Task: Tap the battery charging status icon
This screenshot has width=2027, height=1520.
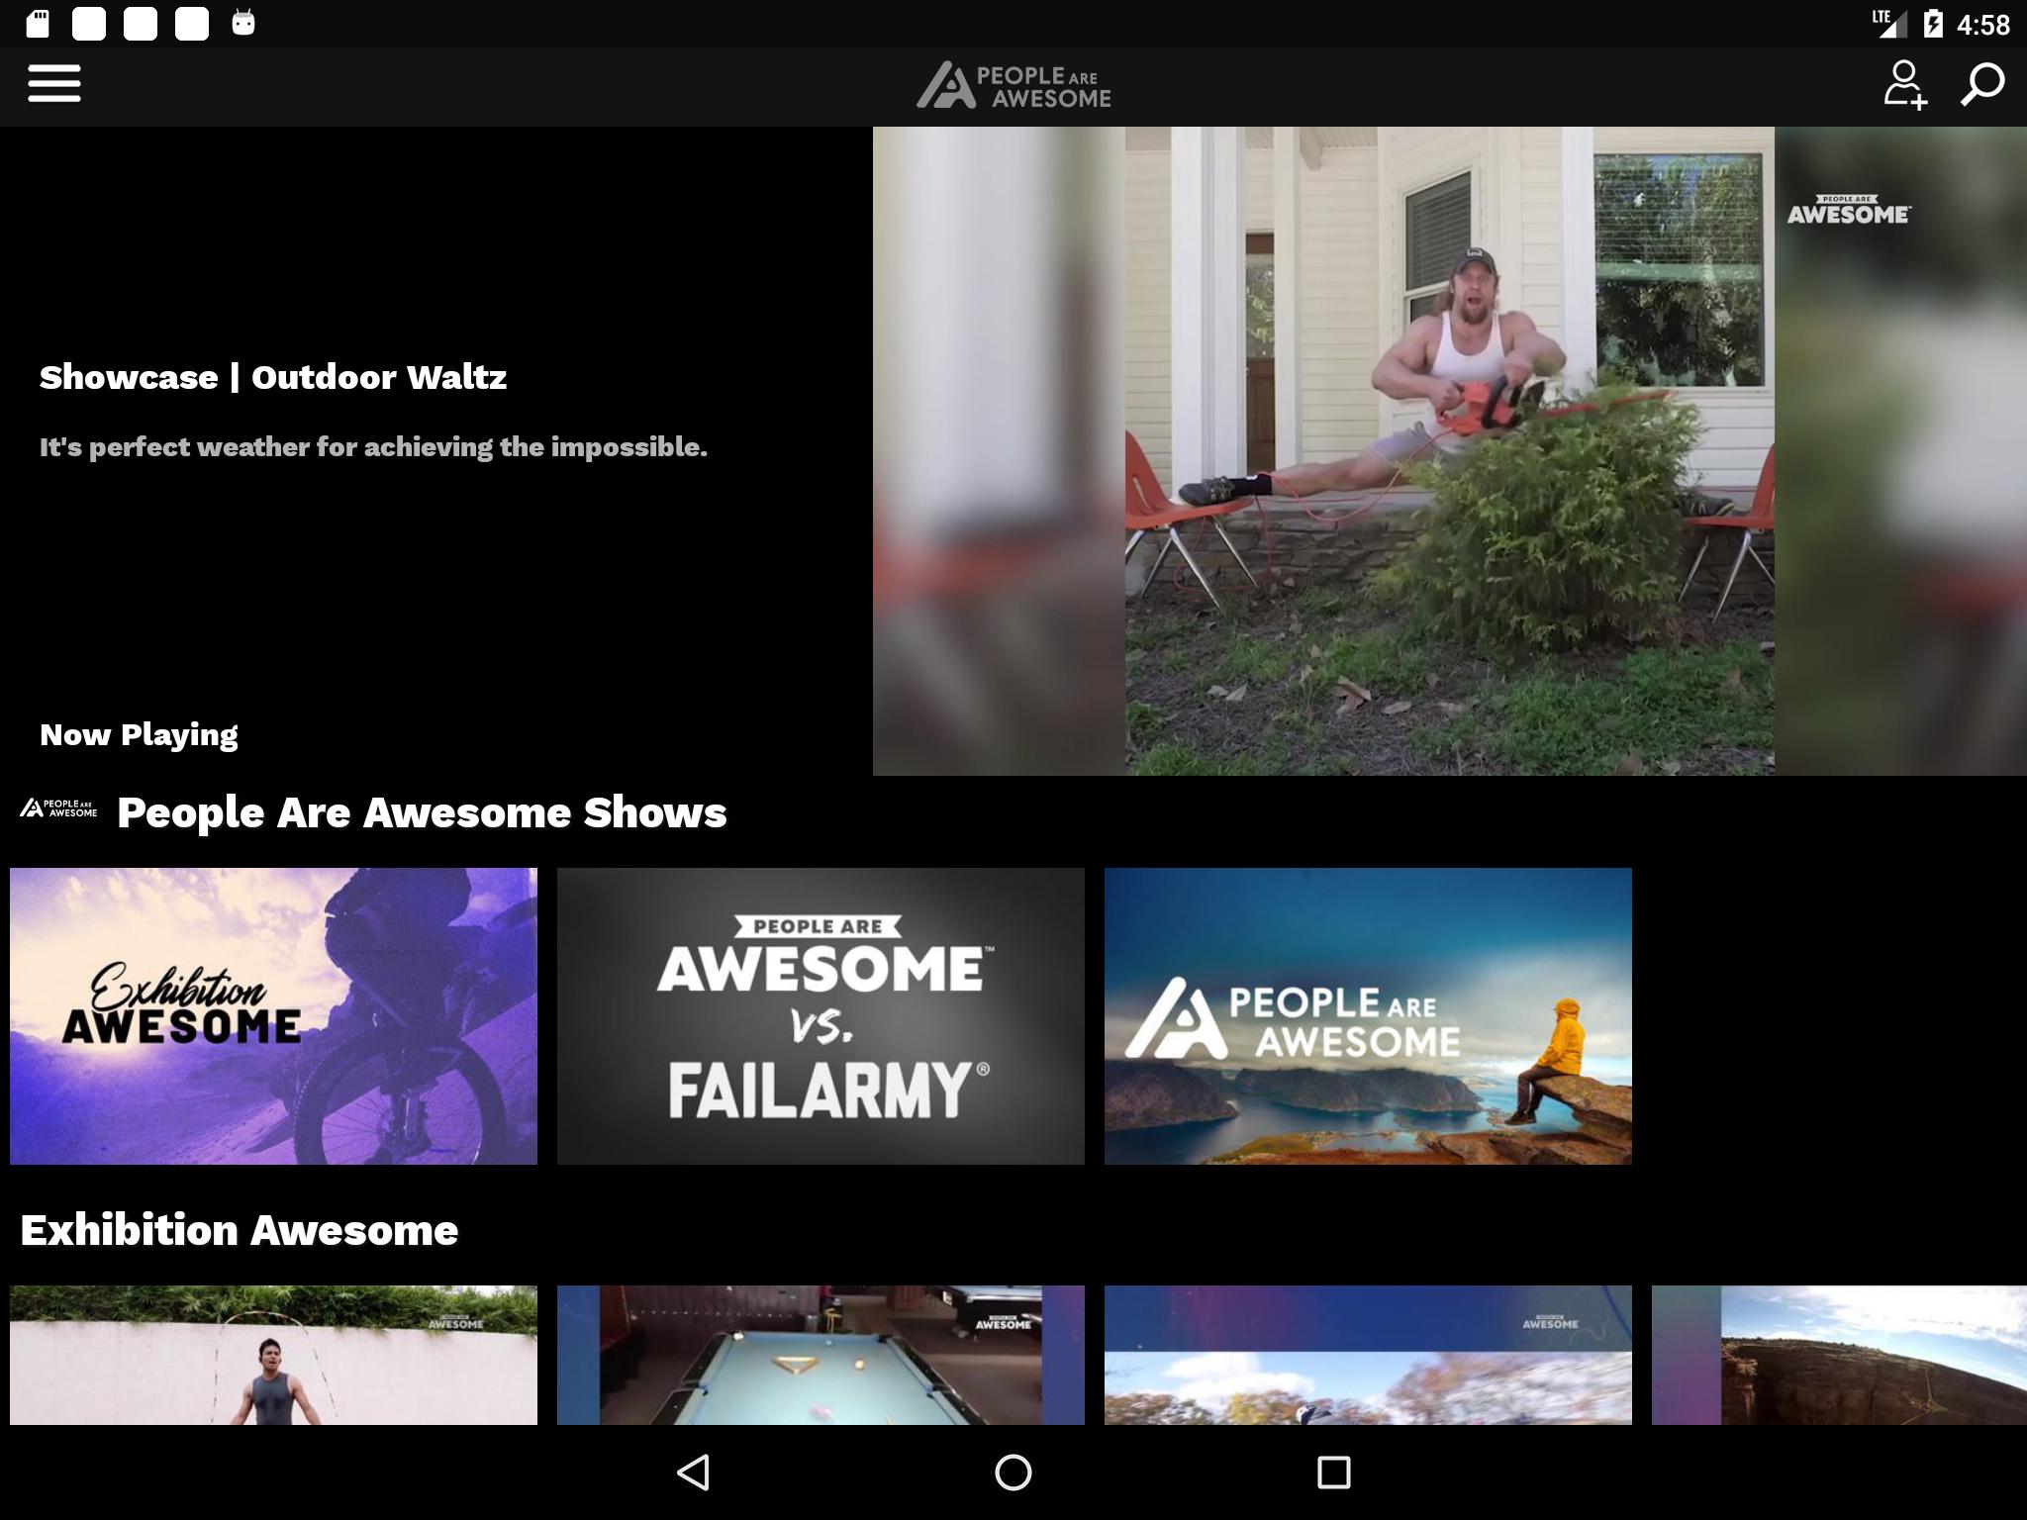Action: coord(1932,23)
